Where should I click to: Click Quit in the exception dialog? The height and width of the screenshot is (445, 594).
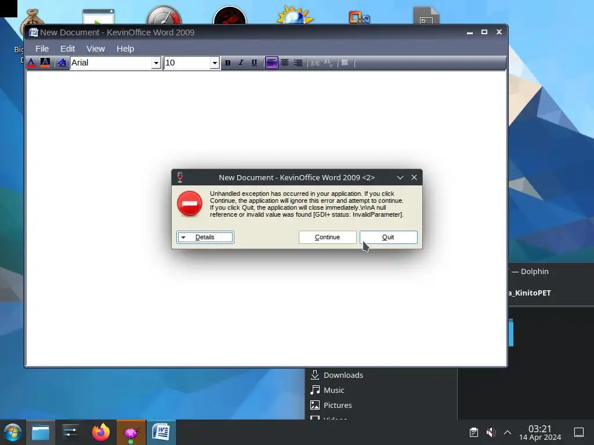388,237
